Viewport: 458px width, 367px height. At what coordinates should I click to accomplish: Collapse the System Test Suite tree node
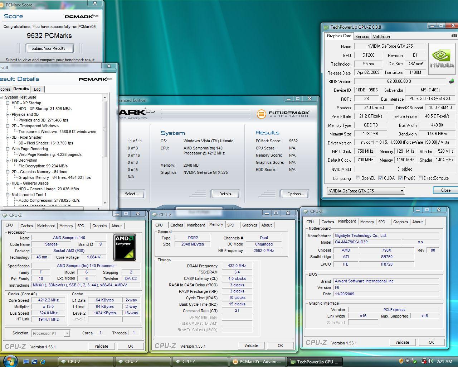pos(1,97)
